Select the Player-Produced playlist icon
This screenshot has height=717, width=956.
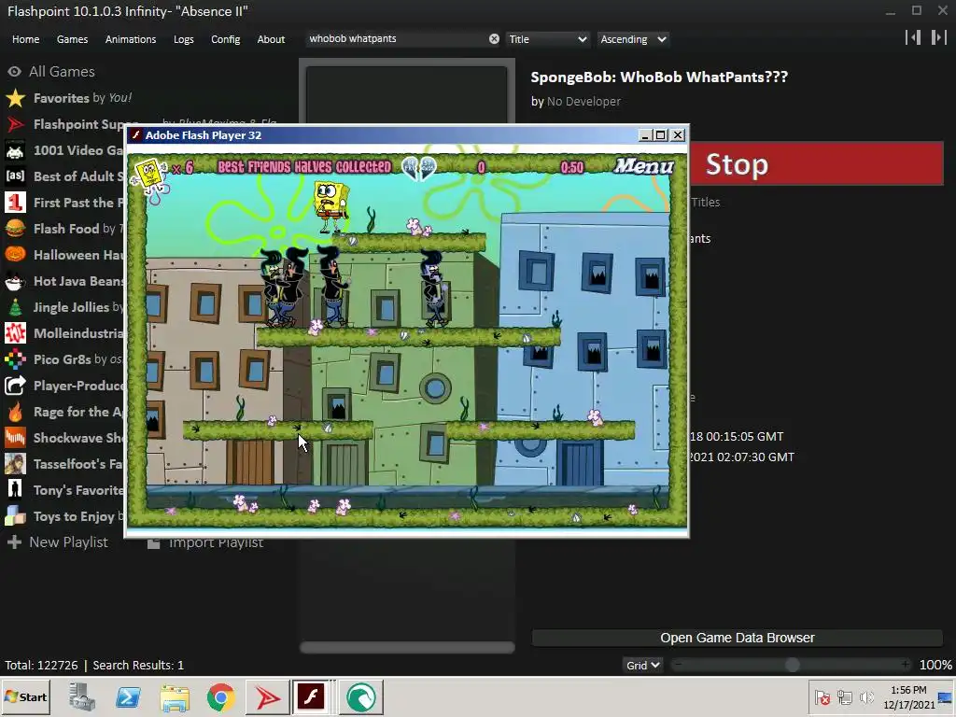click(x=15, y=386)
